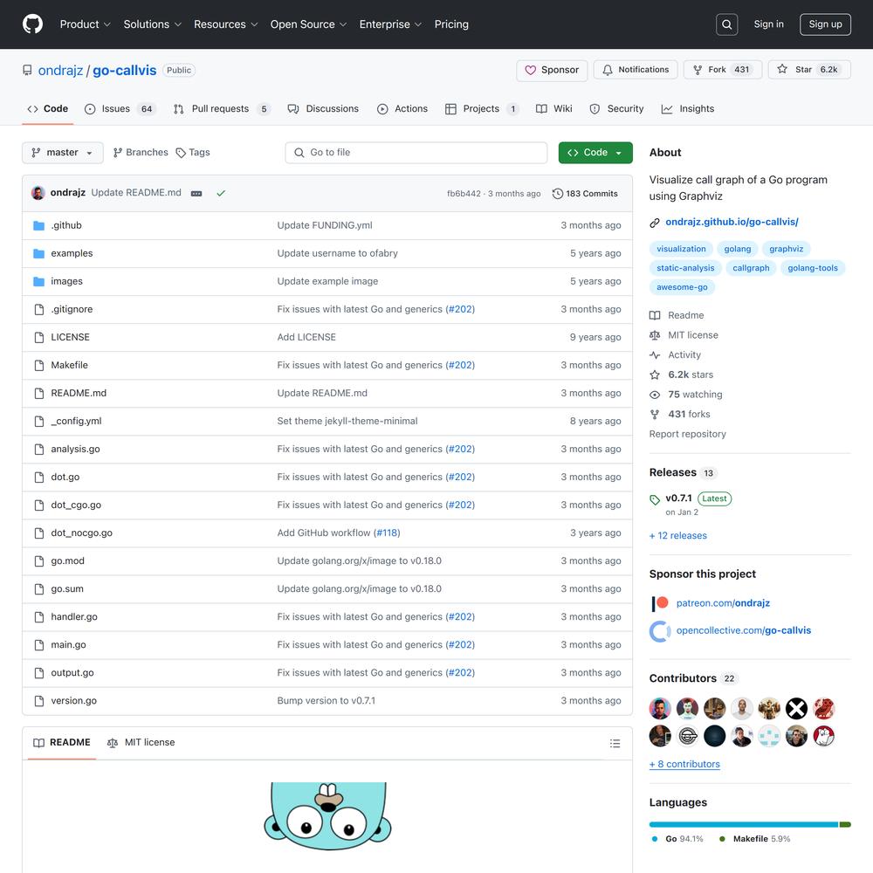Screen dimensions: 873x873
Task: Click the LICENSE file icon
Action: point(39,337)
